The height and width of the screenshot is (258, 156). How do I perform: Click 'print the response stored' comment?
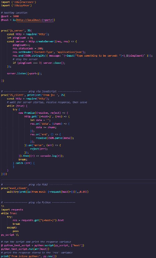[x=37, y=253]
